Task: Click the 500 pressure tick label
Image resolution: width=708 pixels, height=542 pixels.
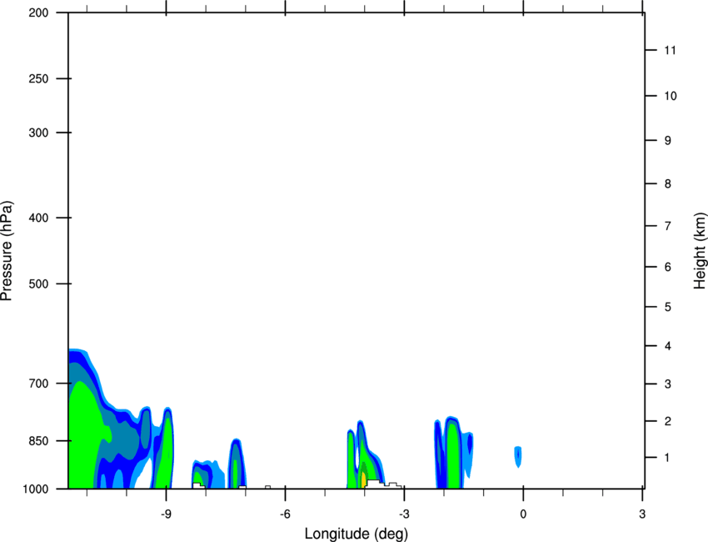Action: point(38,284)
